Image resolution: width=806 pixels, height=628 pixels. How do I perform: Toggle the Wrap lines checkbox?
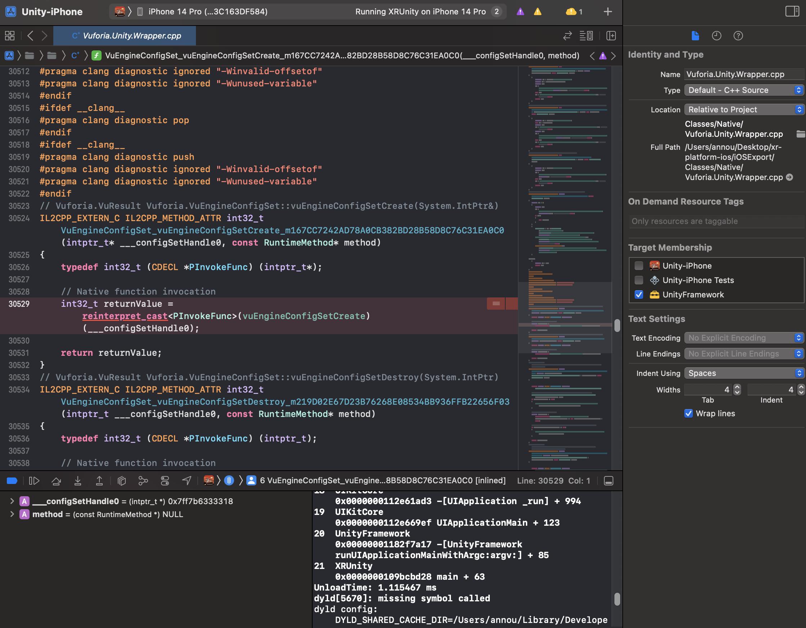(688, 413)
